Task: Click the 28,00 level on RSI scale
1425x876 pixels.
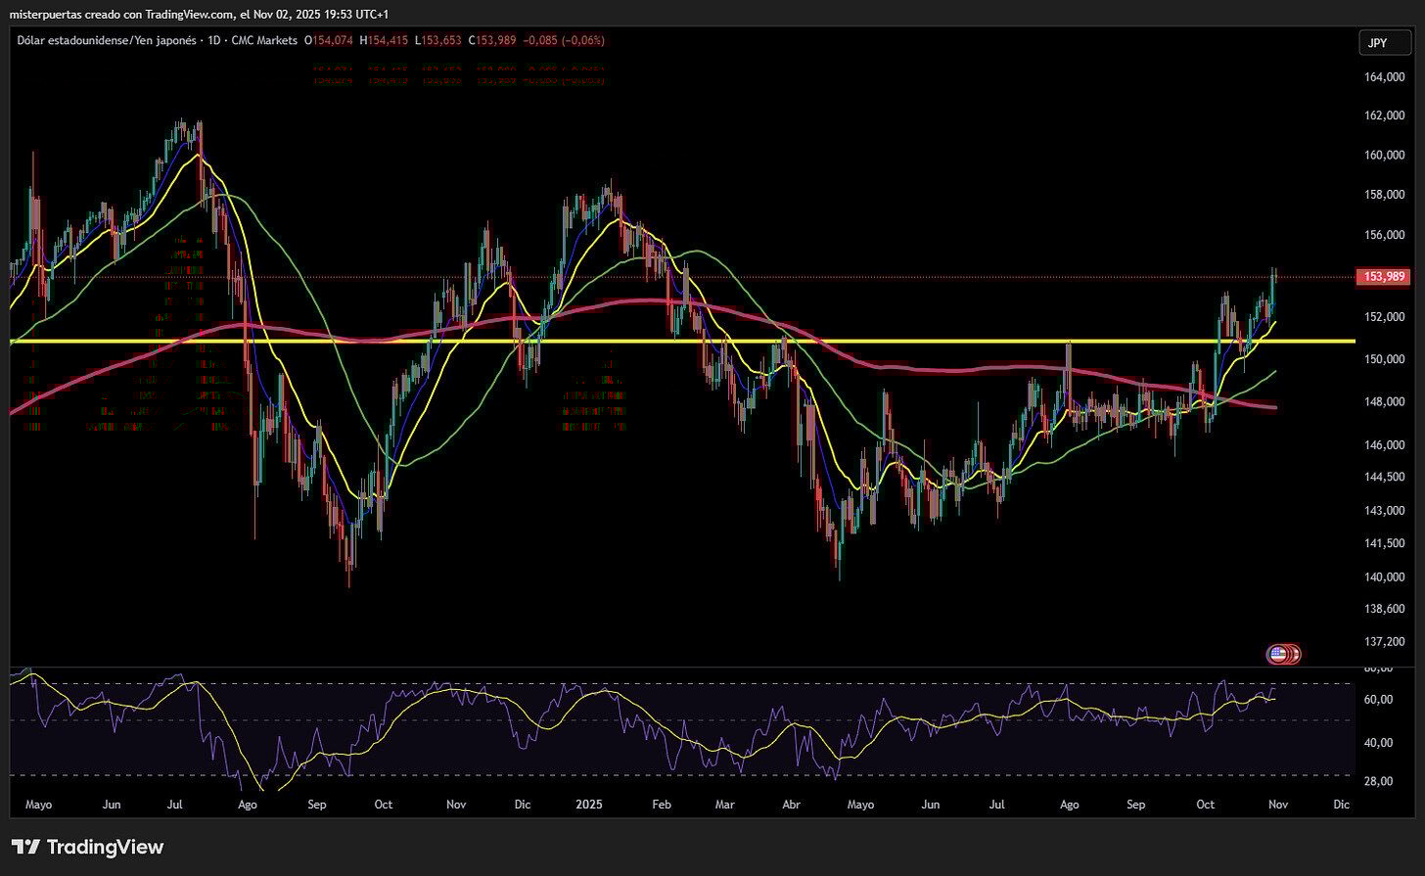Action: 1378,781
